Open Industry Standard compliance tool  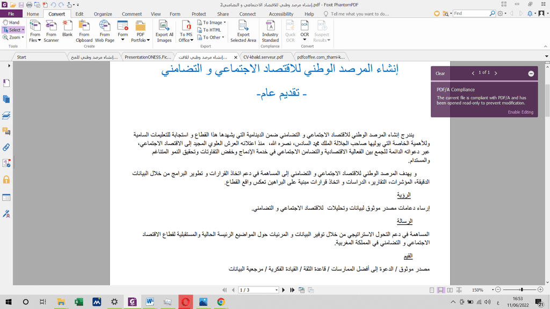(x=270, y=31)
